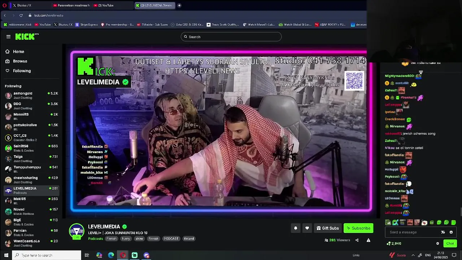Screen dimensions: 462x260
Task: Select LEVELIMEDIA in the following list
Action: point(31,190)
